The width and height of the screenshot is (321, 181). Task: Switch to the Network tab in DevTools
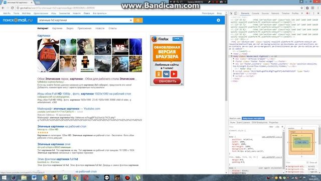[275, 14]
